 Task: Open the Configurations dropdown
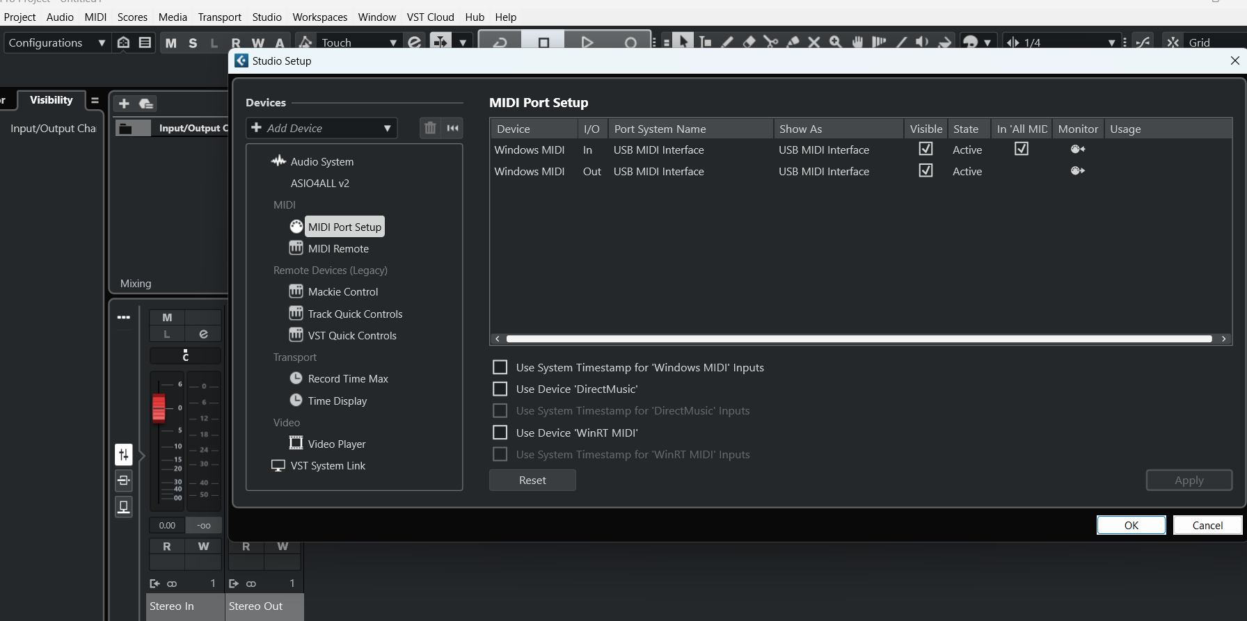56,42
